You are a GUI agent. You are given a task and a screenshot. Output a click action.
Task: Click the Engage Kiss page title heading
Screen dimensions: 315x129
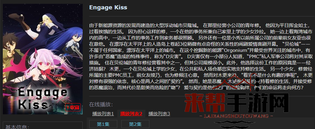click(x=108, y=7)
